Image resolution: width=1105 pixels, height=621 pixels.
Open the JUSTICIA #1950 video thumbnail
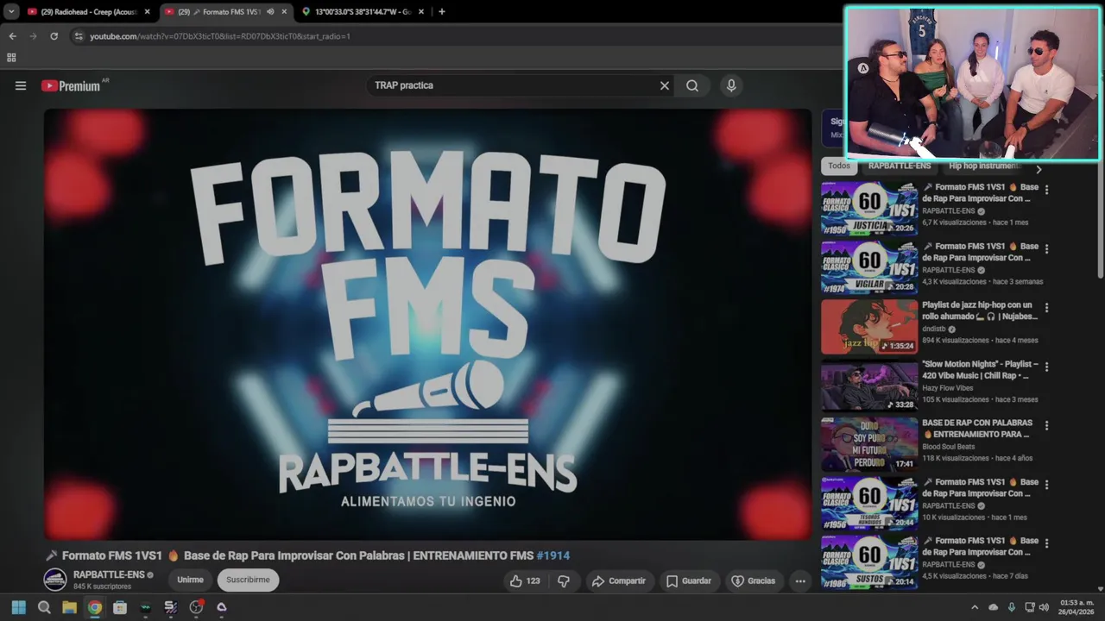click(869, 209)
